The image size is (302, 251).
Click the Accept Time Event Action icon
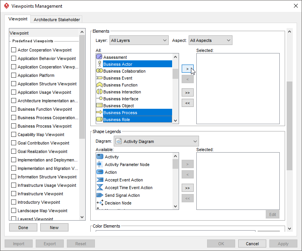point(100,187)
